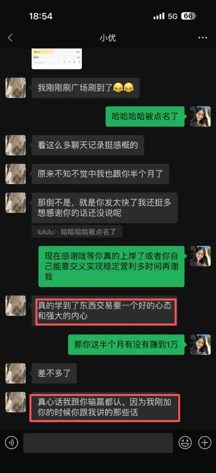Tap the highlighted message 真的学到了东西

tap(104, 310)
